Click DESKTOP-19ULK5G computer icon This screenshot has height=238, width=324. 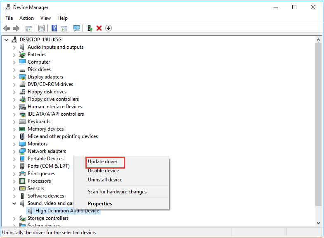[x=14, y=40]
